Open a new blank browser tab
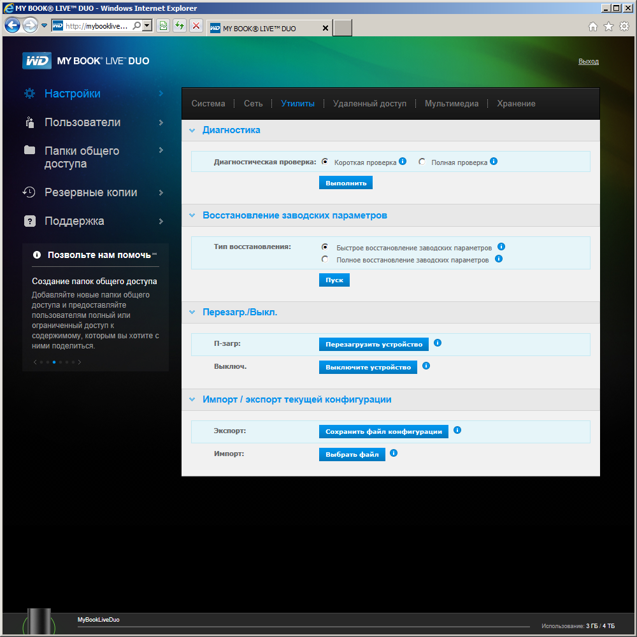The height and width of the screenshot is (637, 637). (343, 28)
